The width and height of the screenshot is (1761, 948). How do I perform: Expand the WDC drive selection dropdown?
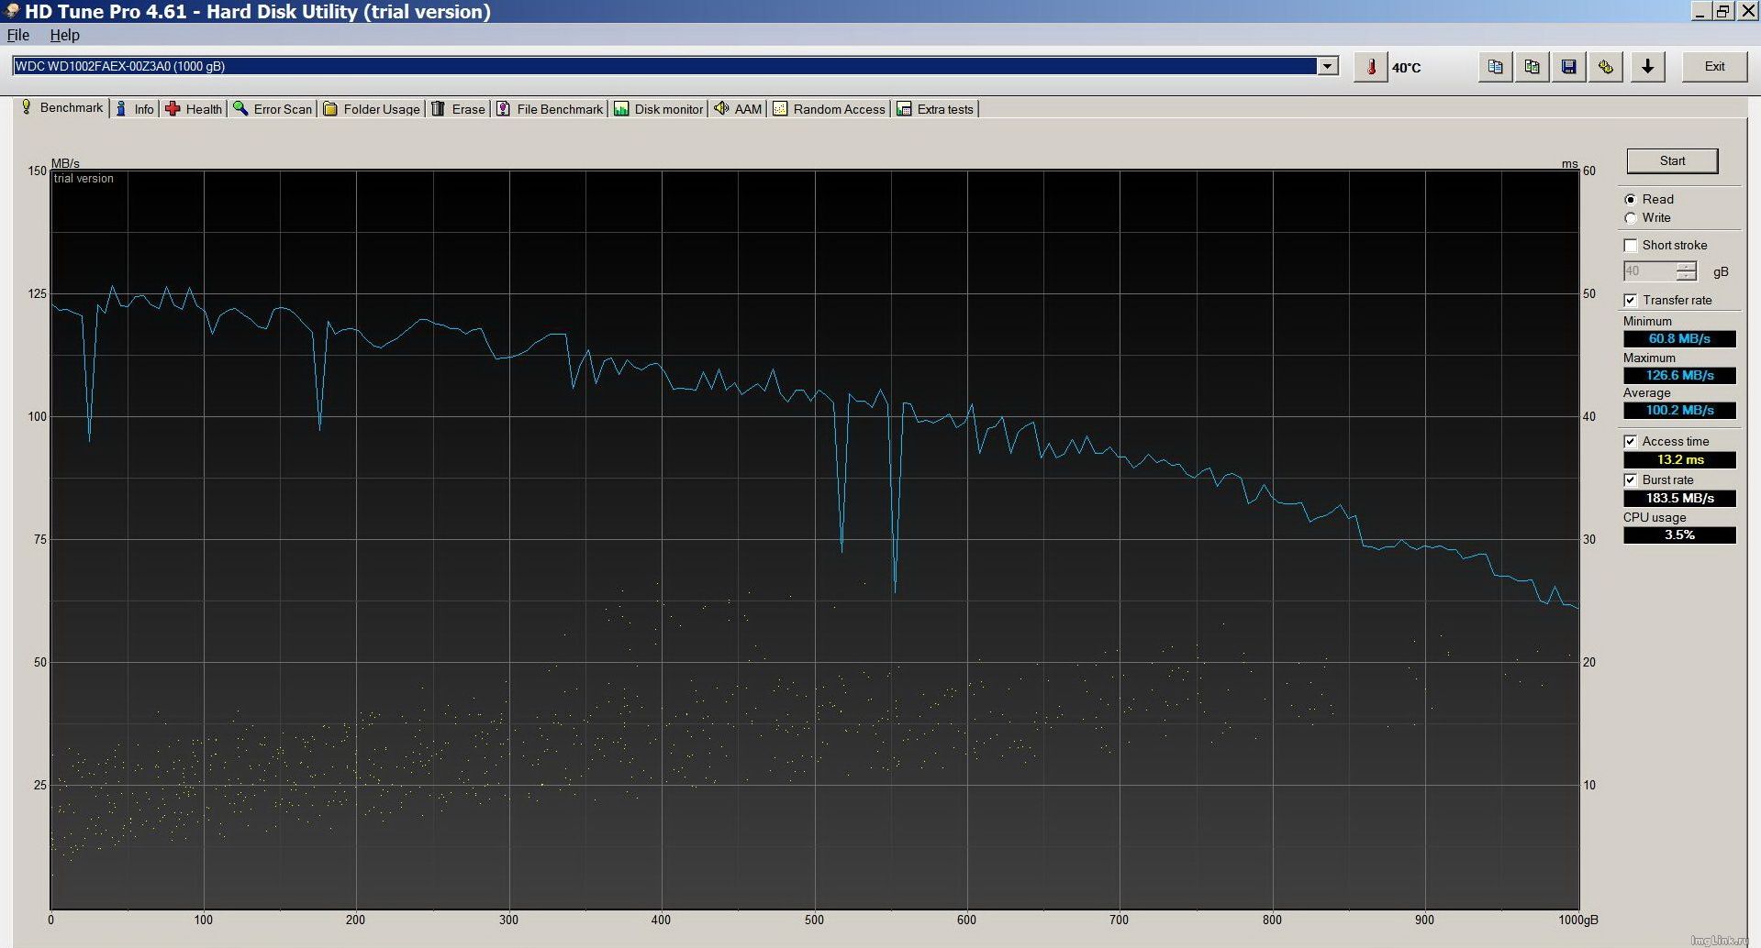(x=1327, y=66)
